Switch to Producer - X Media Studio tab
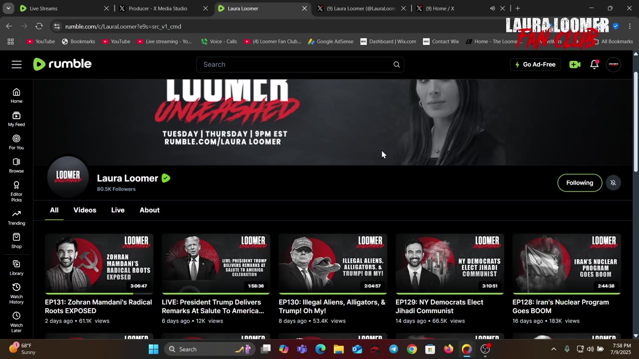639x359 pixels. [163, 8]
